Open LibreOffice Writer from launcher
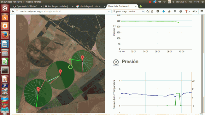This screenshot has height=115, width=205. tap(5, 44)
